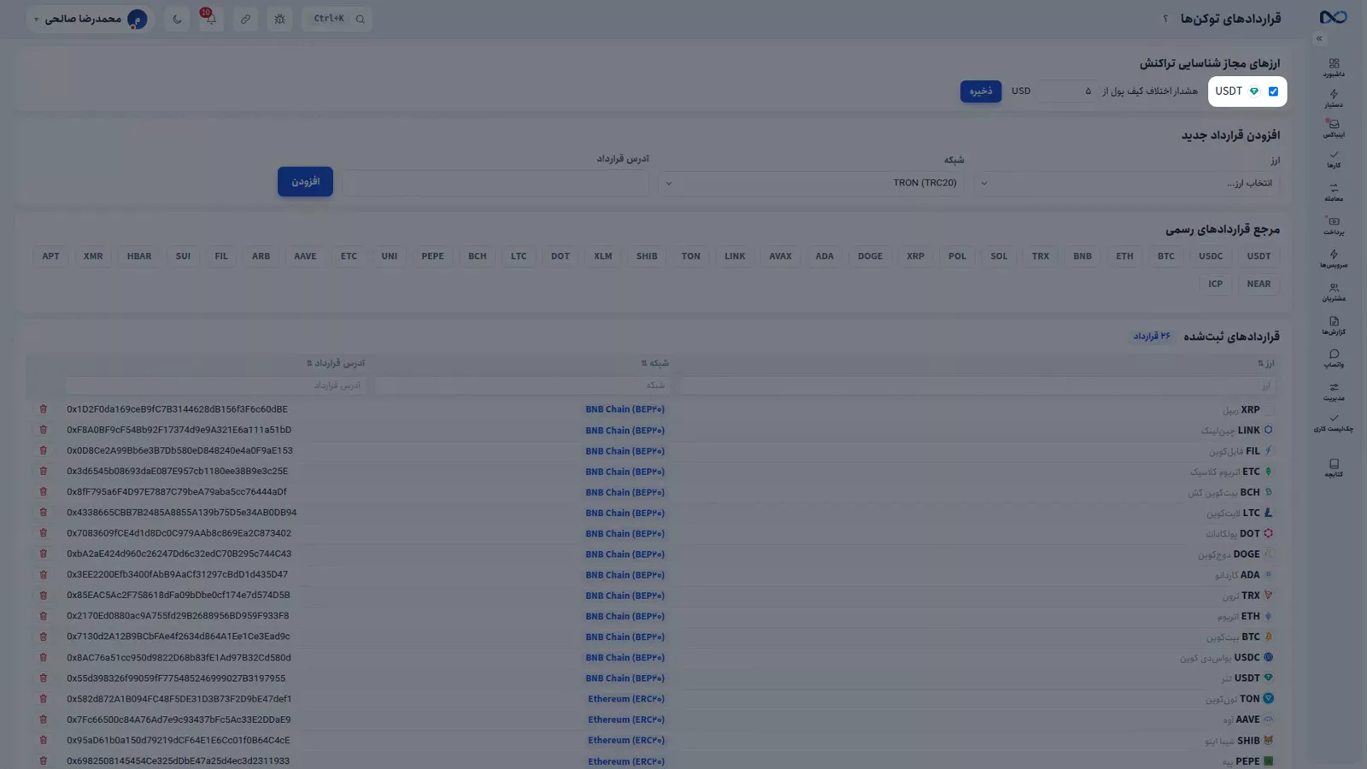Select the USDC official contract chip
Screen dimensions: 1367x769
1211,256
